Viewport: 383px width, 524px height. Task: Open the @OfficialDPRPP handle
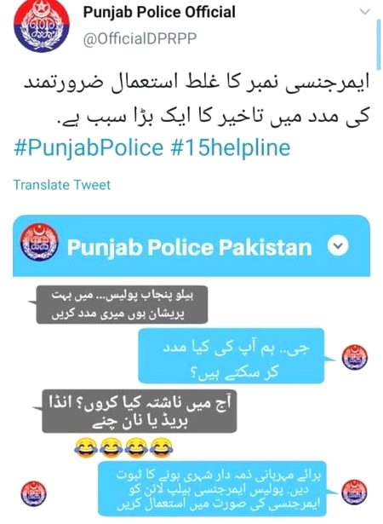140,39
